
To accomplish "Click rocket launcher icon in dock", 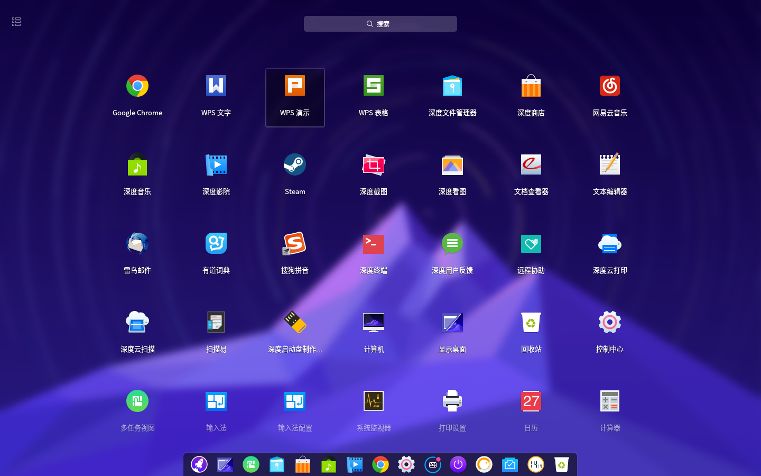I will [x=199, y=464].
